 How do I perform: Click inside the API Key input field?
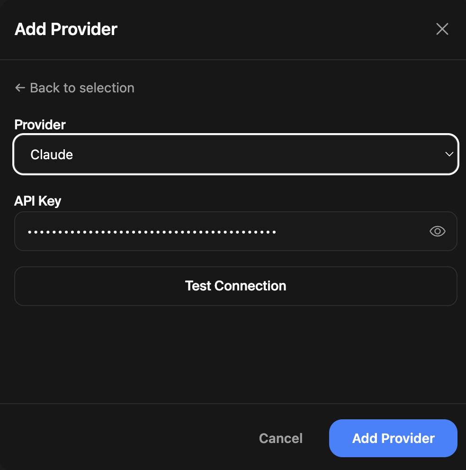189,231
